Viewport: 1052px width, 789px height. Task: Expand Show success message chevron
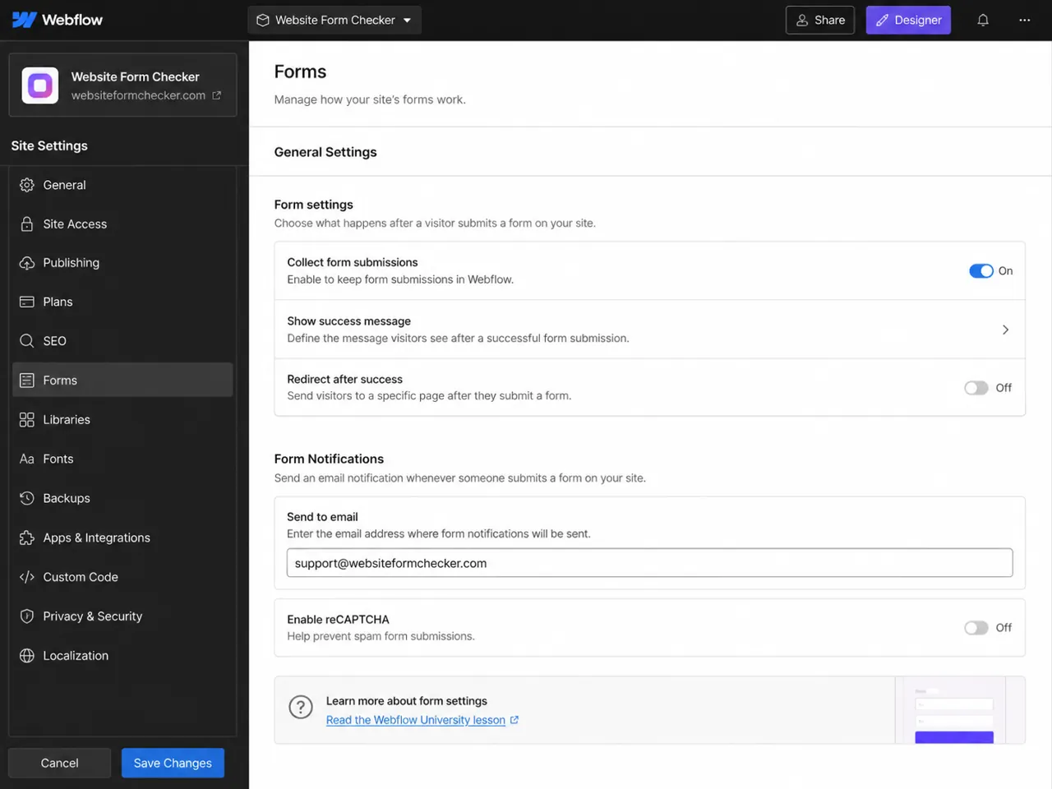tap(1005, 330)
